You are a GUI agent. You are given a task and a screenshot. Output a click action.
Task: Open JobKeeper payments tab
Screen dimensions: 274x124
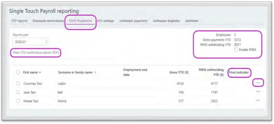(133, 21)
